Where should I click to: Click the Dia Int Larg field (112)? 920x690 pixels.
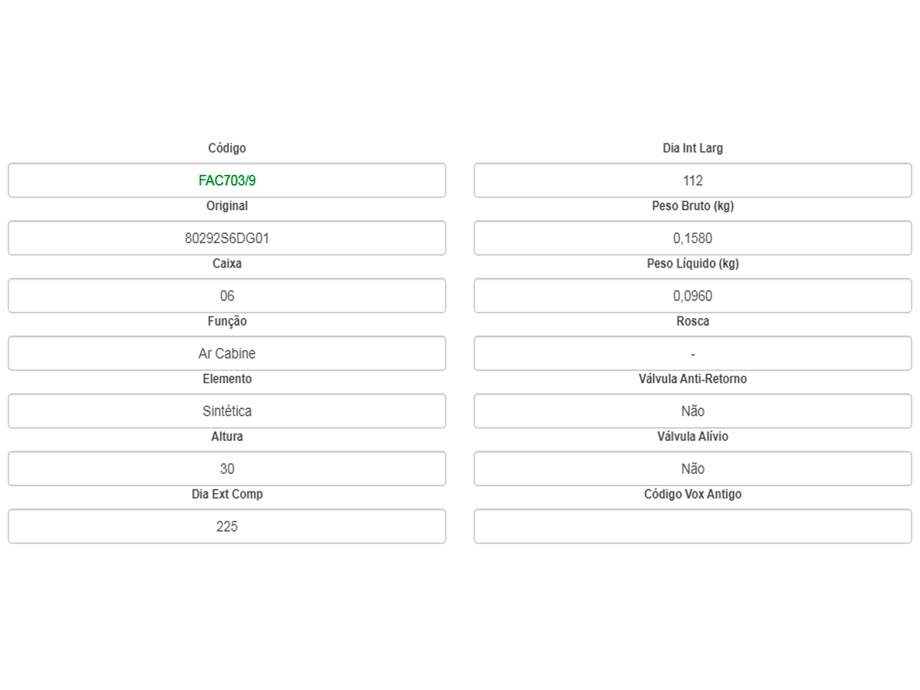[692, 181]
